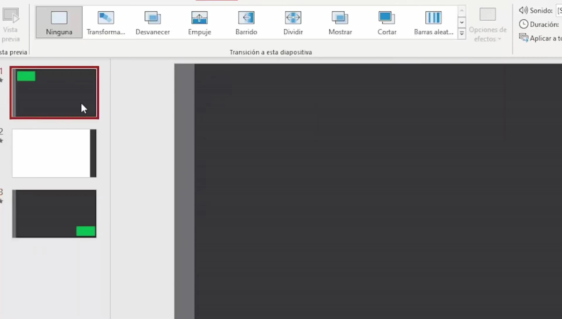This screenshot has width=562, height=319.
Task: Choose the Barras aleatorias transition
Action: (434, 23)
